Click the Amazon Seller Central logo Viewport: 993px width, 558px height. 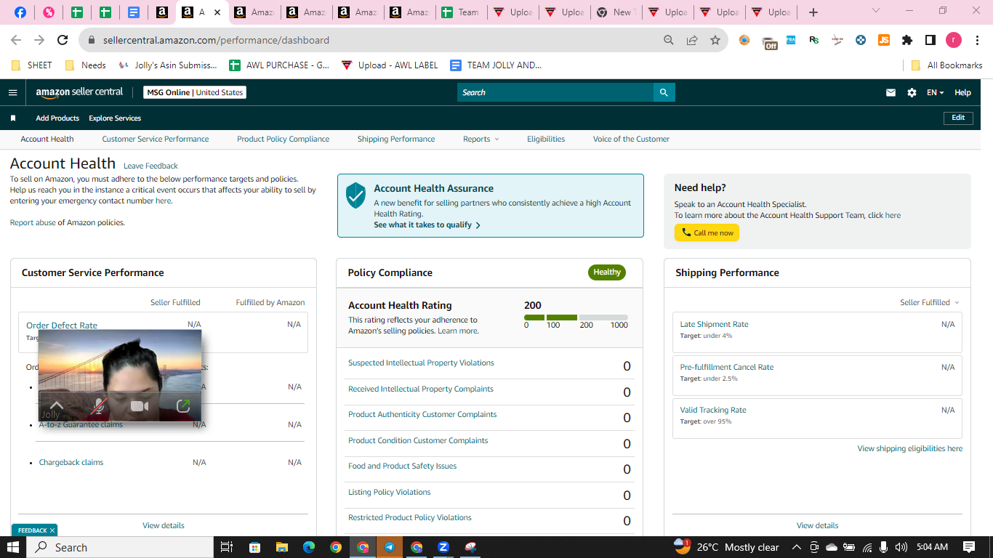point(79,92)
